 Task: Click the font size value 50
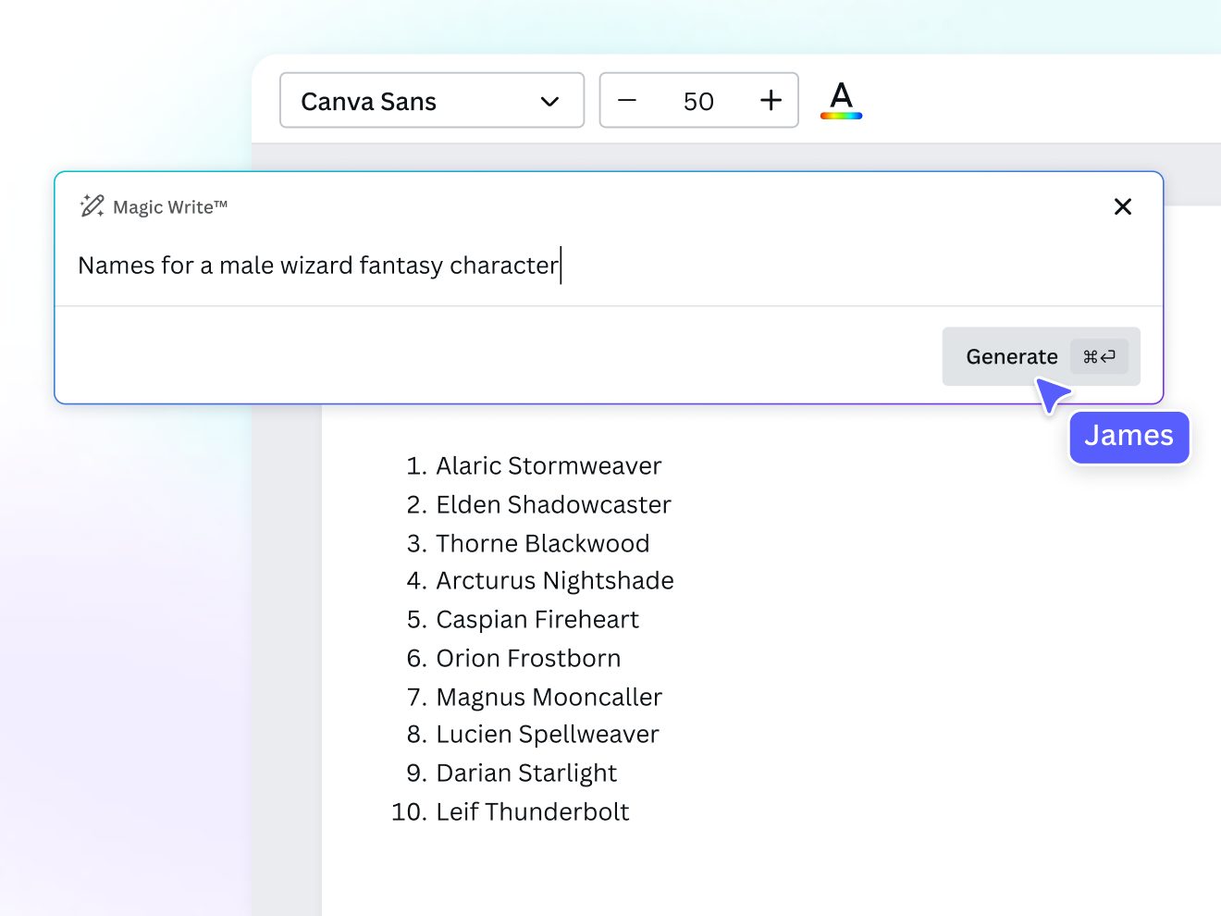[x=699, y=101]
